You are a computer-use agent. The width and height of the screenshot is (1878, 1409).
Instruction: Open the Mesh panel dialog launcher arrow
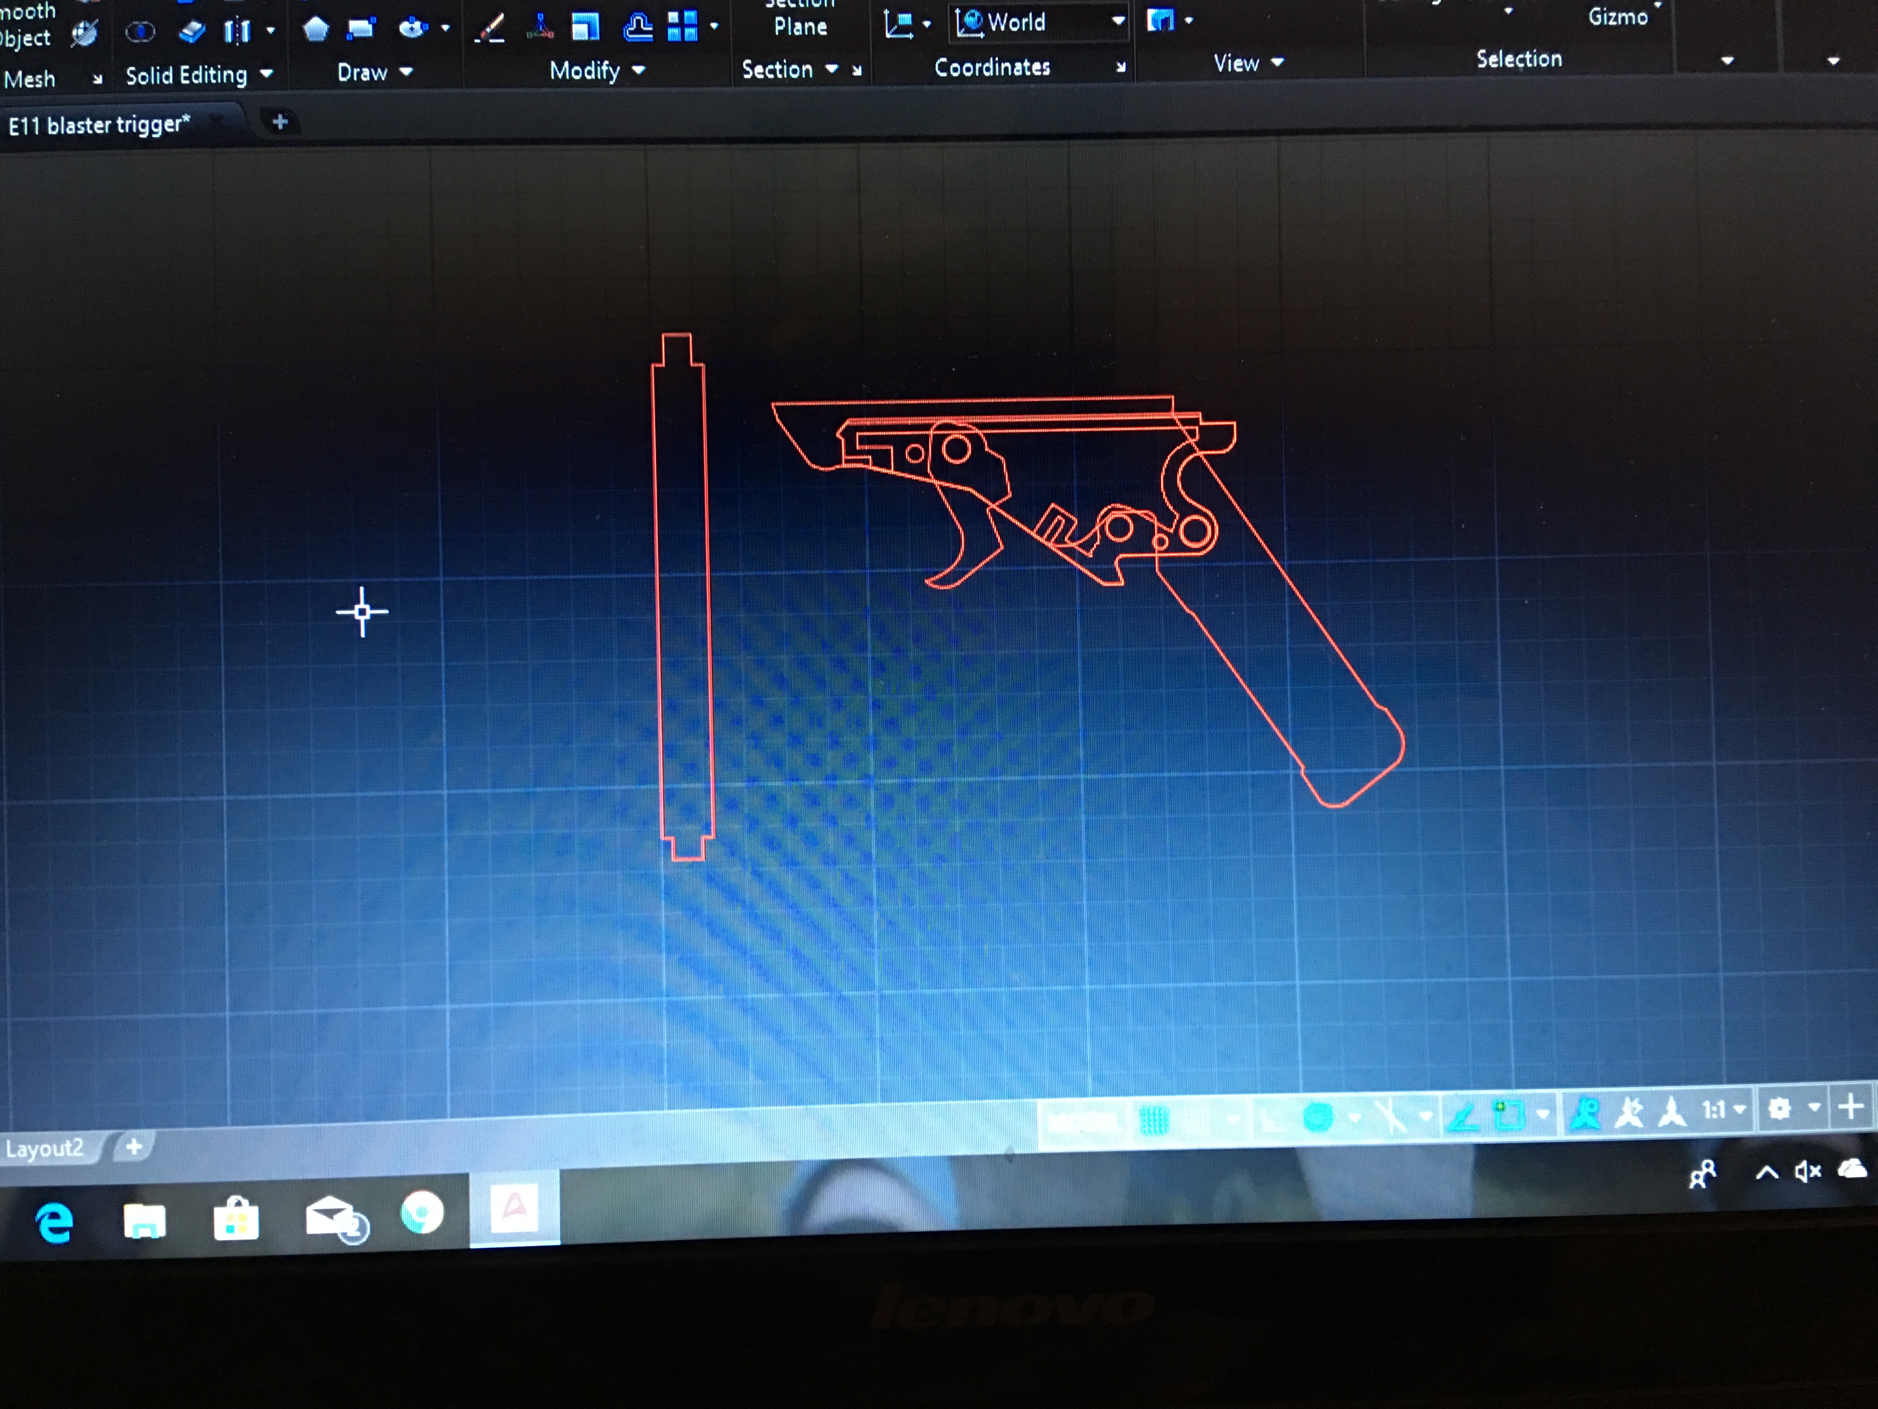[x=98, y=79]
